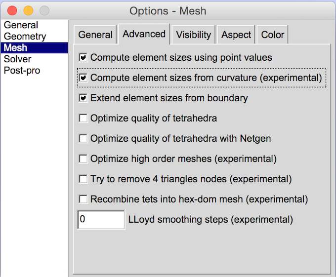Viewport: 336px width, 277px height.
Task: Open the Color tab
Action: pos(272,35)
